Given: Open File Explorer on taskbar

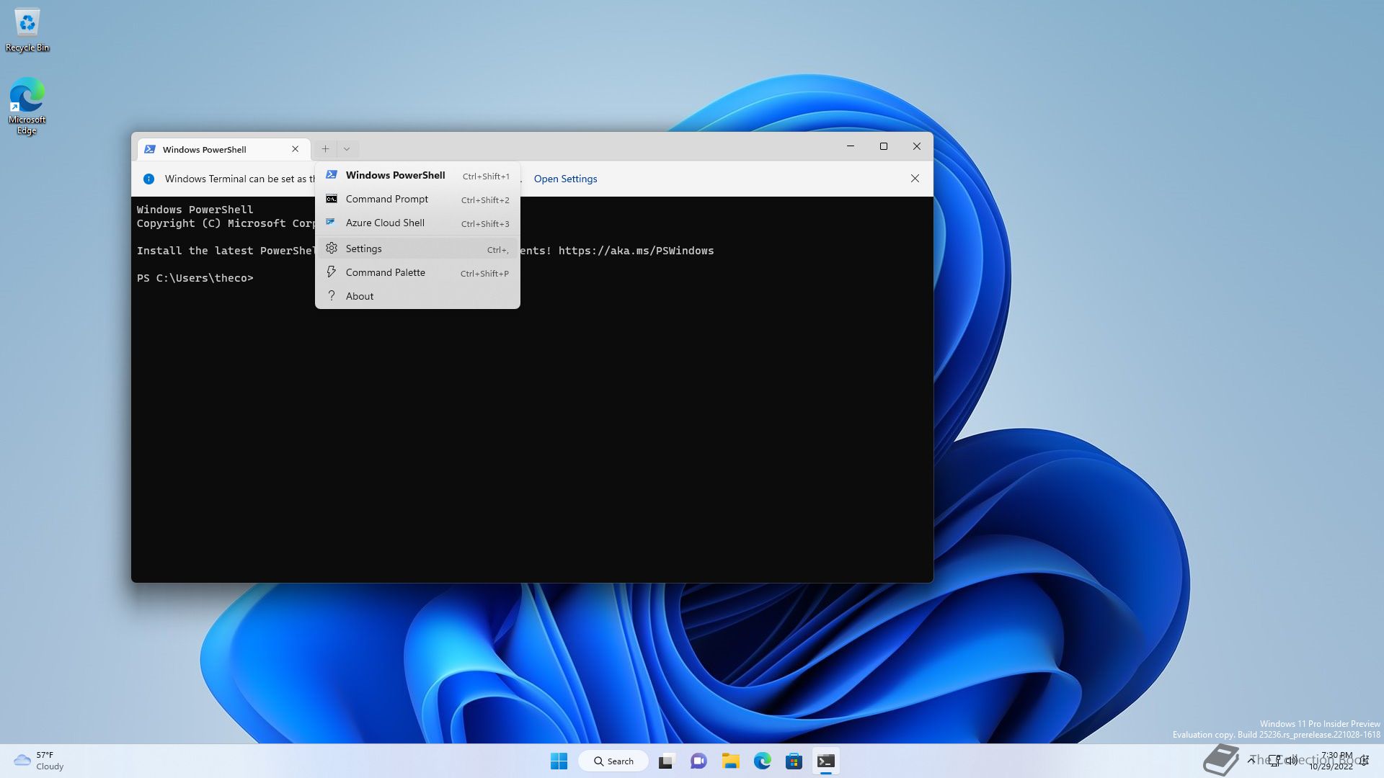Looking at the screenshot, I should 730,761.
